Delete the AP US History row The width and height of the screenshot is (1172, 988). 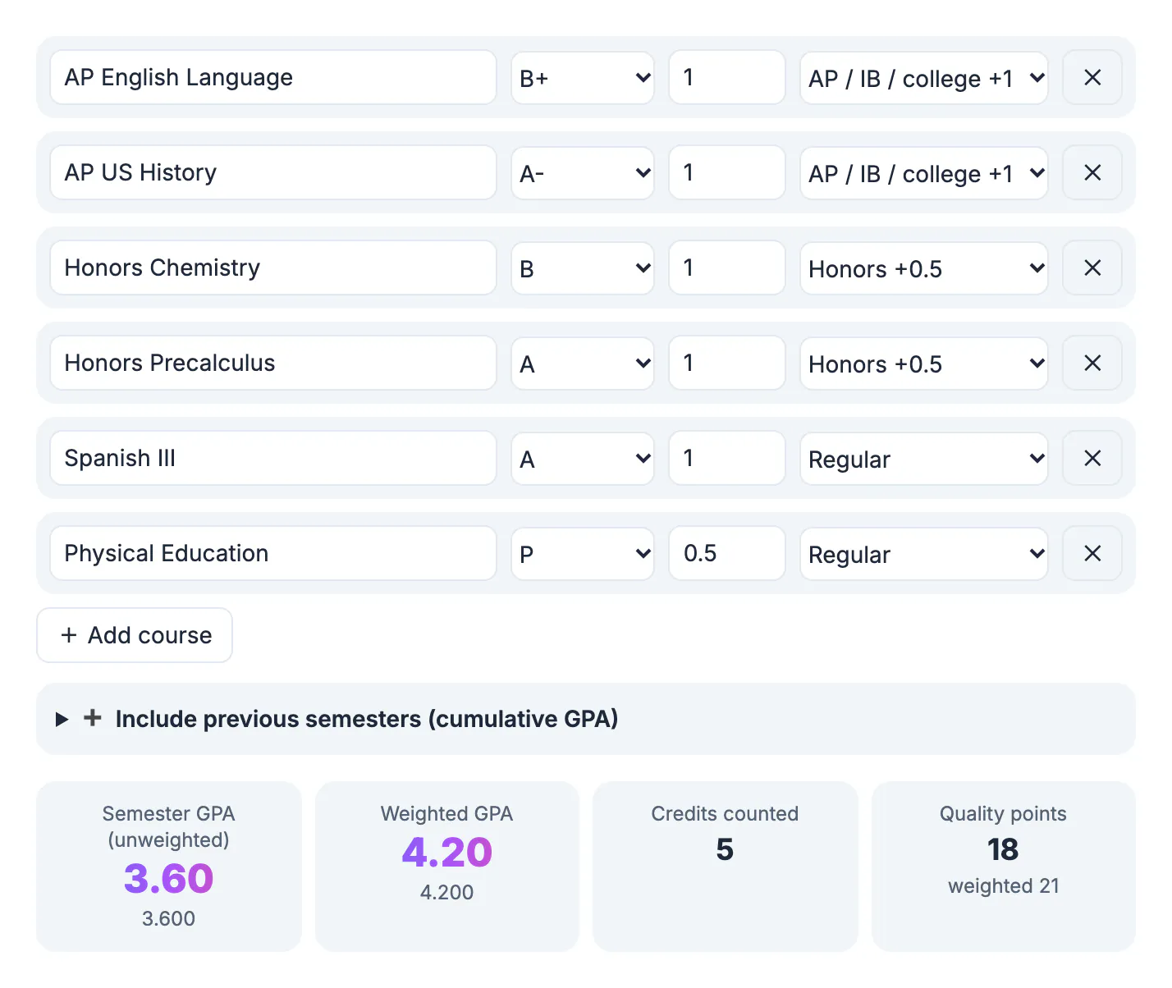pyautogui.click(x=1092, y=172)
